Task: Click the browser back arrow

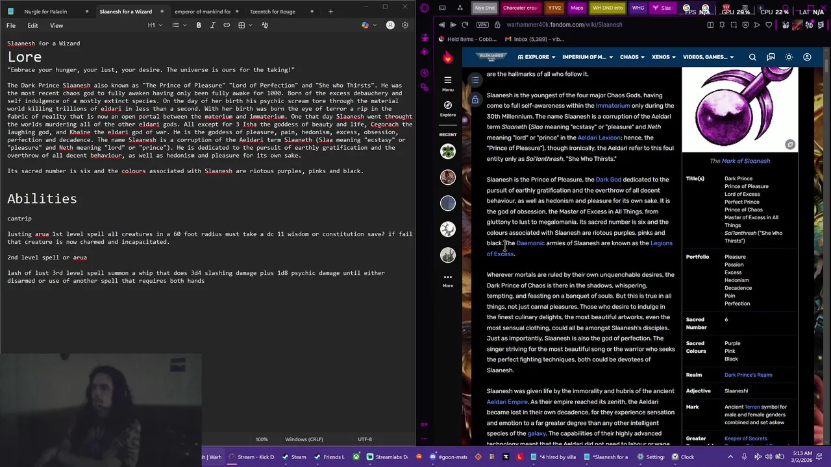Action: 441,25
